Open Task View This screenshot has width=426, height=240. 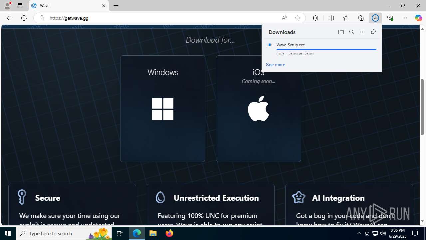(120, 233)
